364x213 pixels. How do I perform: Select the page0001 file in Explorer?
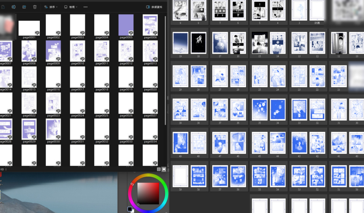[29, 28]
